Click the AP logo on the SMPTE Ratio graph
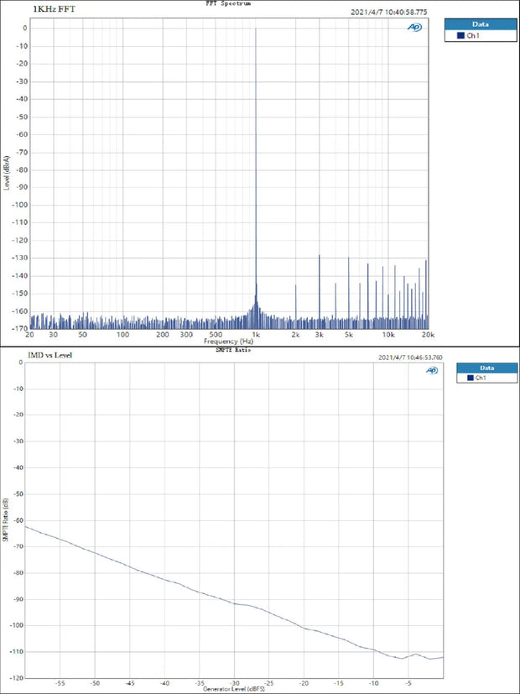520x694 pixels. pyautogui.click(x=431, y=371)
